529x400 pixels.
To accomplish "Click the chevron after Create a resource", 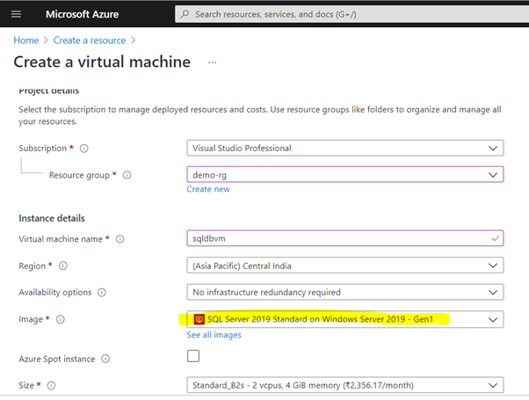I will pos(134,40).
